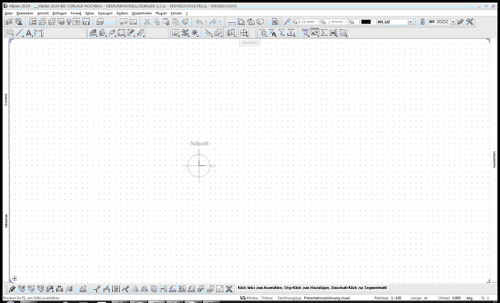Viewport: 500px width, 303px height.
Task: Toggle the highlighted selection filter button
Action: pyautogui.click(x=314, y=33)
